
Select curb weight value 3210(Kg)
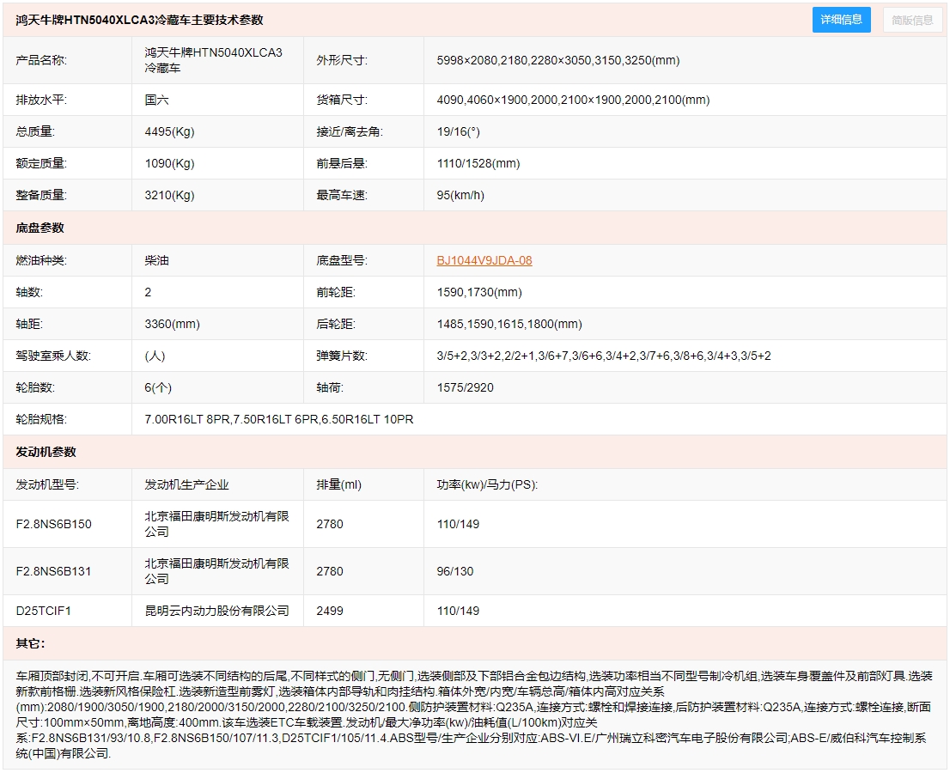click(x=170, y=195)
